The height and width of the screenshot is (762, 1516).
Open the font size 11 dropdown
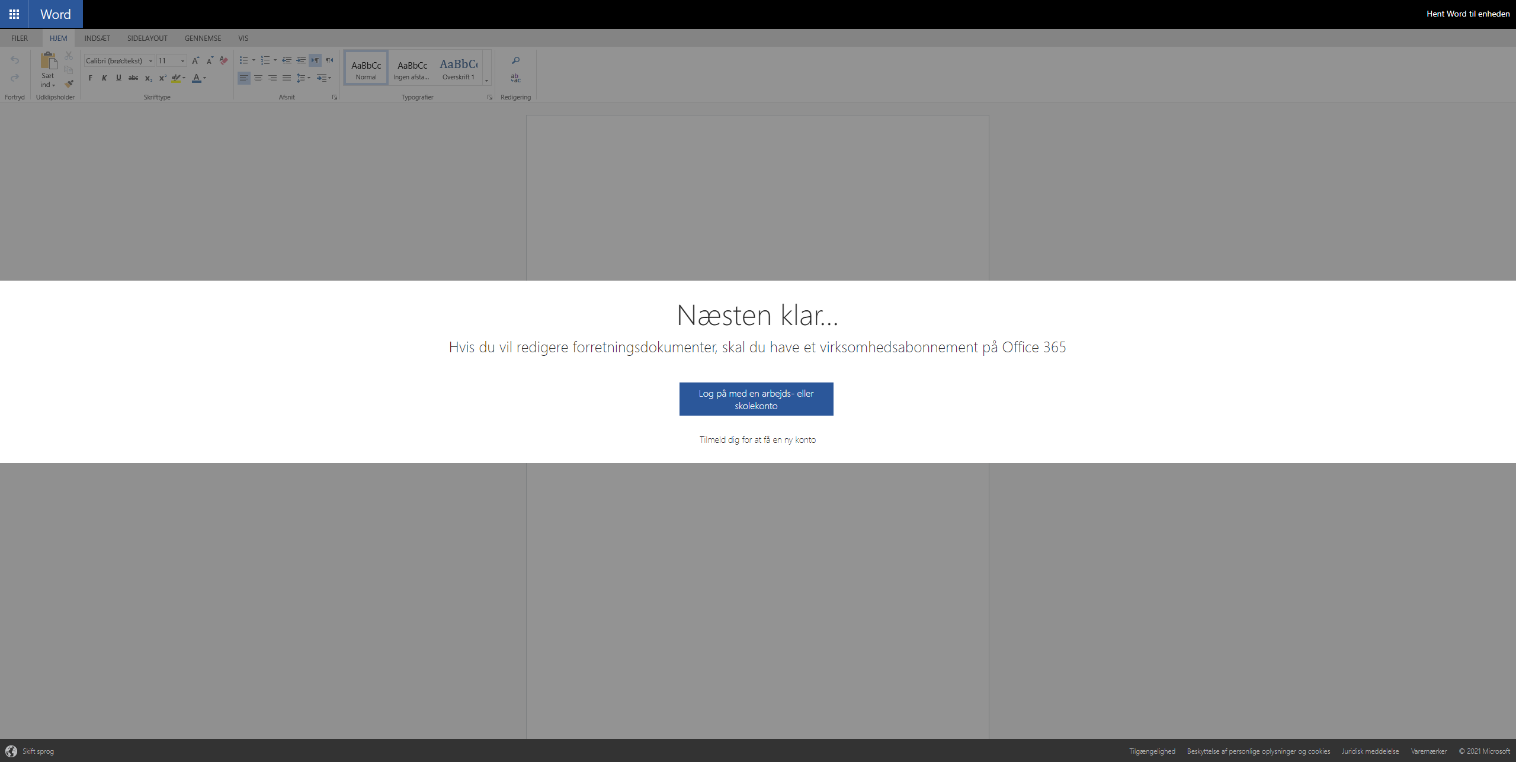click(182, 61)
